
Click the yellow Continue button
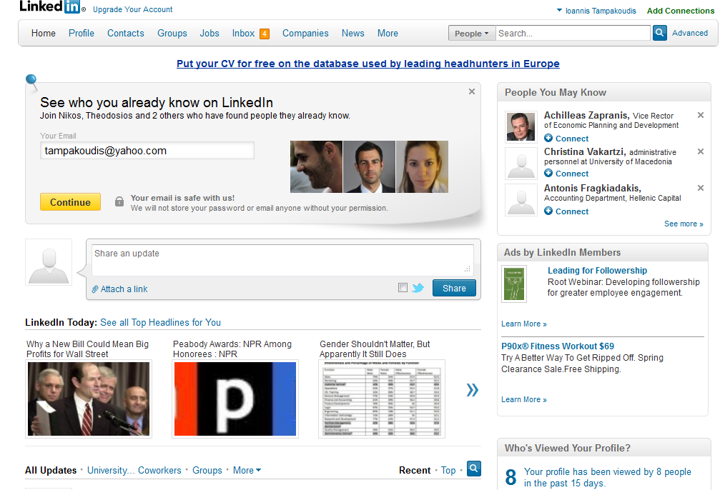coord(70,202)
